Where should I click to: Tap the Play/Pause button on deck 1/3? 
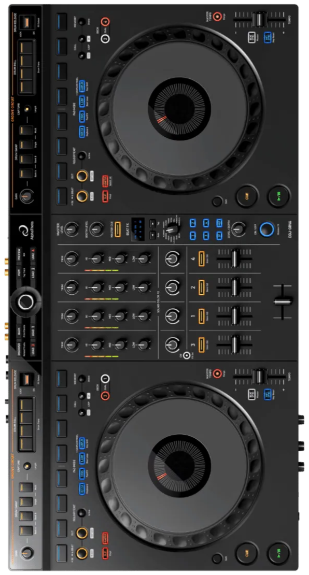[279, 553]
